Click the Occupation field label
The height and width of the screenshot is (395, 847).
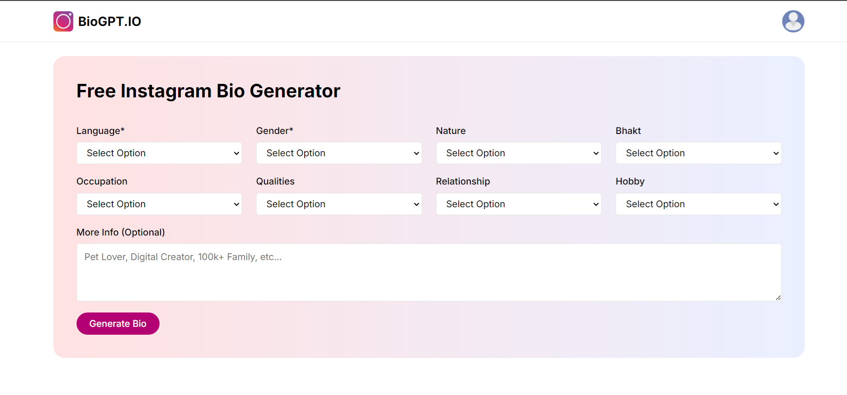[102, 181]
